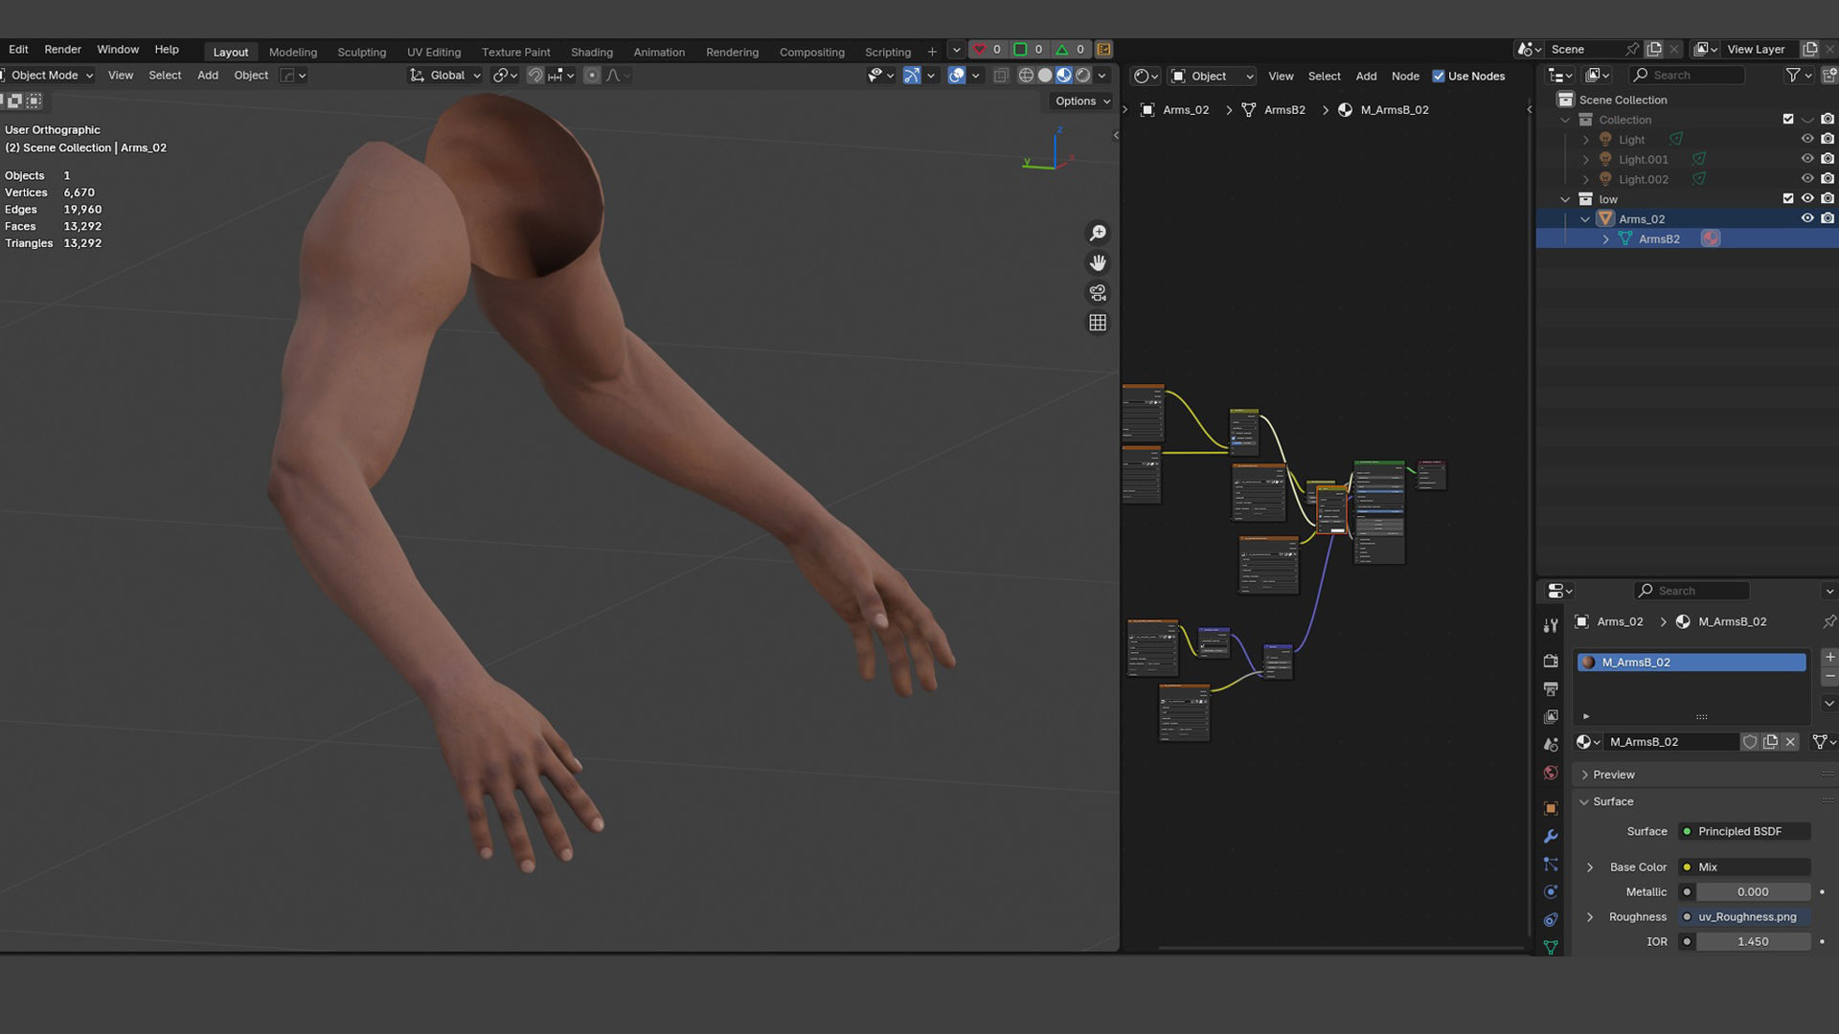Screen dimensions: 1839x1034
Task: Collapse the low collection in the outliner
Action: (x=1565, y=199)
